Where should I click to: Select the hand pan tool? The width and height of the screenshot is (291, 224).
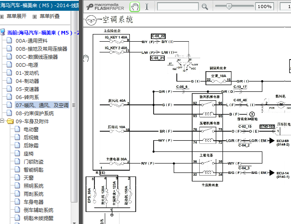pyautogui.click(x=135, y=7)
